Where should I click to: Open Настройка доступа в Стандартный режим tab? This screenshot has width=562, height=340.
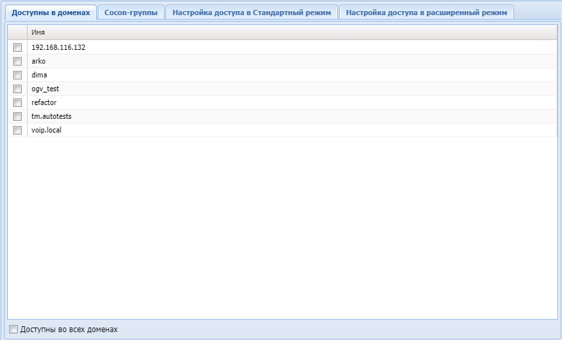click(252, 12)
